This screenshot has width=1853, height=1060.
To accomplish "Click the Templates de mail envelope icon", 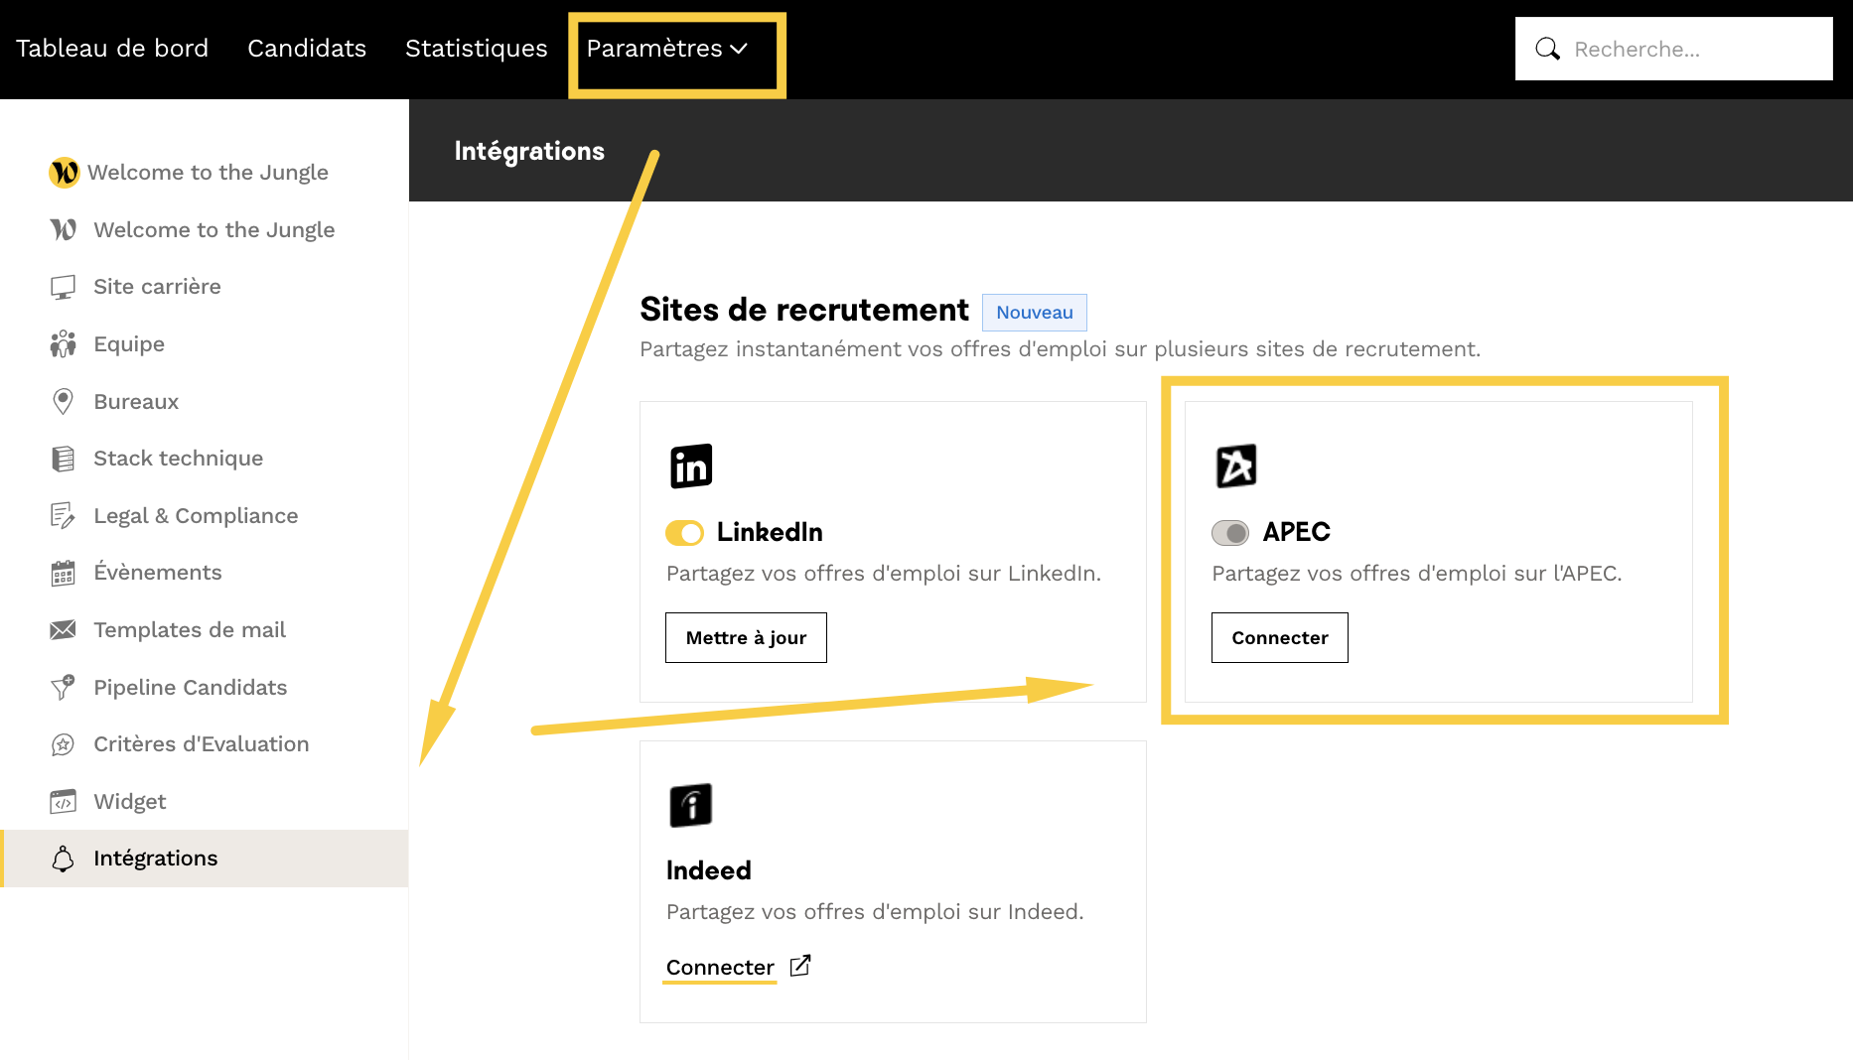I will [63, 630].
